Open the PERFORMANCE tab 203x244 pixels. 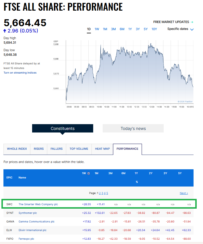point(127,149)
